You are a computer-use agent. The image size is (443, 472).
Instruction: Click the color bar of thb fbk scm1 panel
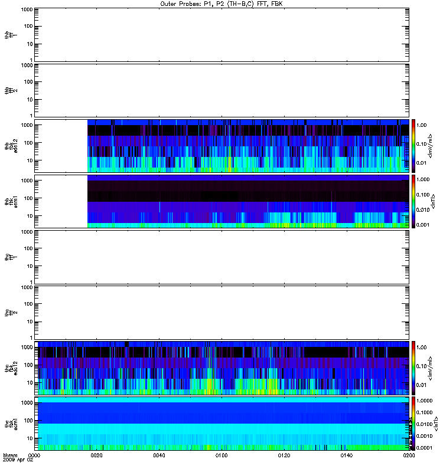click(413, 201)
